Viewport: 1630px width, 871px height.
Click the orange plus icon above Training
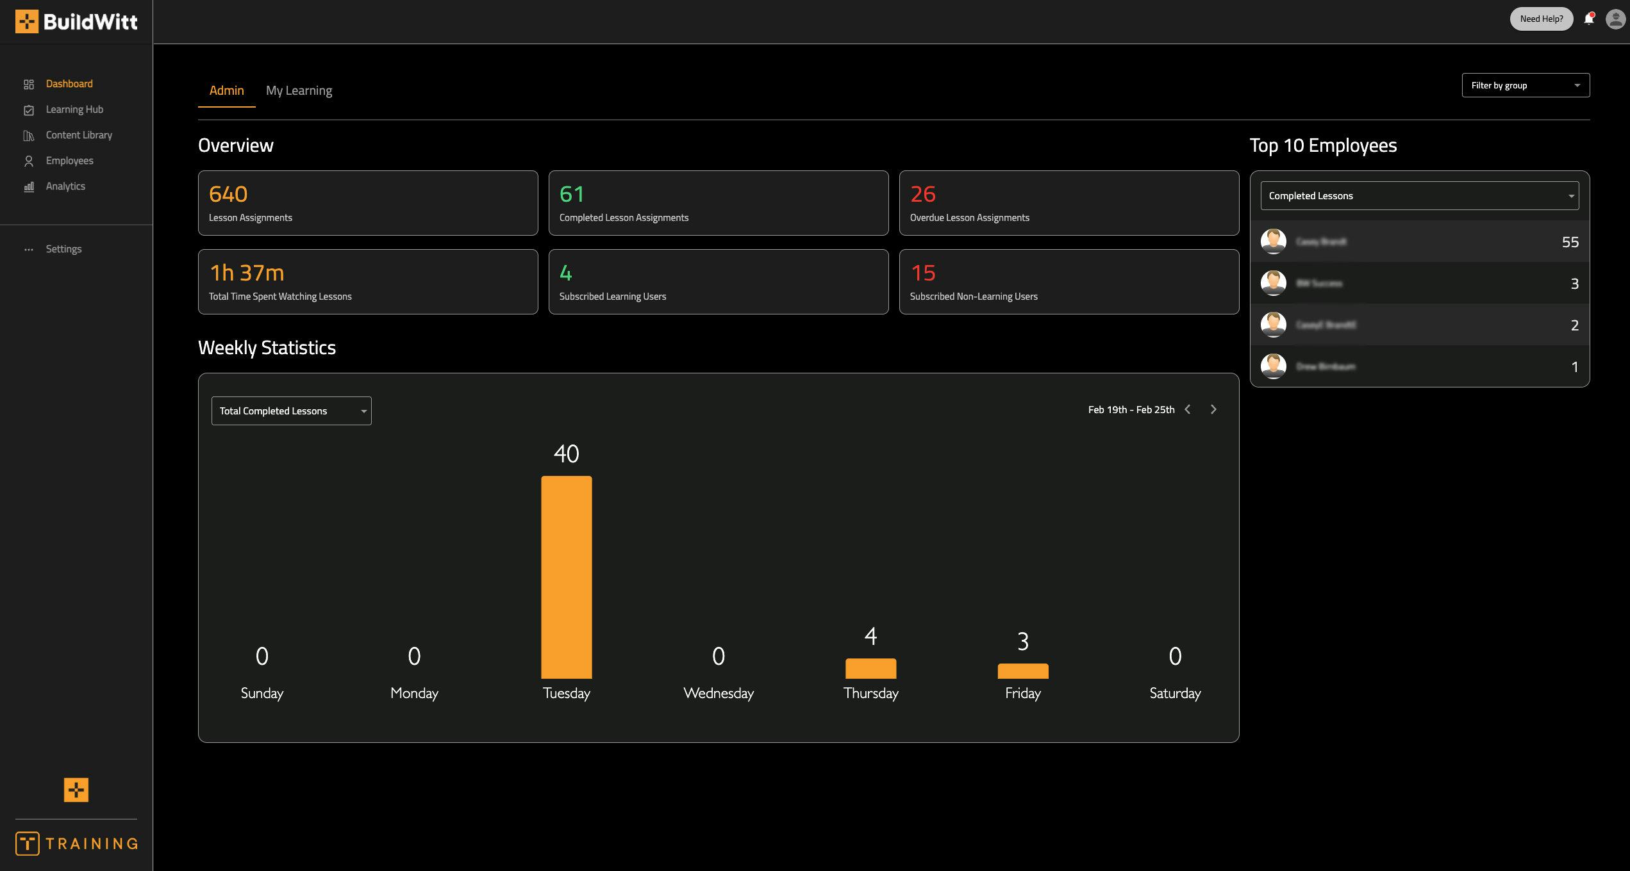76,790
